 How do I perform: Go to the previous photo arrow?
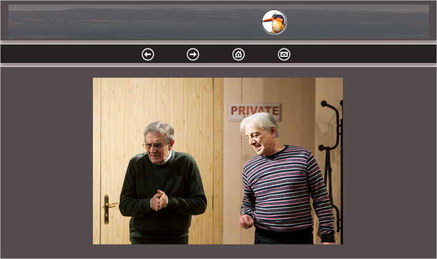148,55
